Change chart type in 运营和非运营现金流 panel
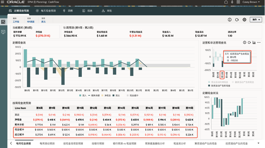 tap(254, 42)
